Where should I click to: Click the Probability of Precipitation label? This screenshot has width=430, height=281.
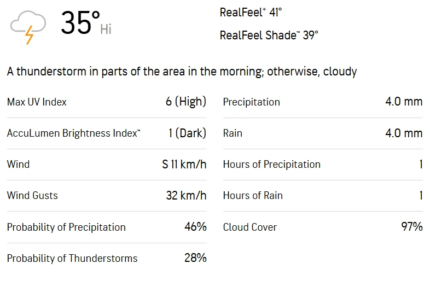tap(66, 227)
